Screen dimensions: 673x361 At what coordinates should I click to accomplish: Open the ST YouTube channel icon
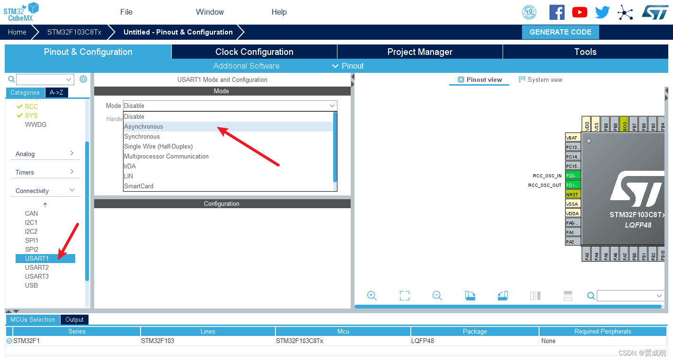point(580,12)
